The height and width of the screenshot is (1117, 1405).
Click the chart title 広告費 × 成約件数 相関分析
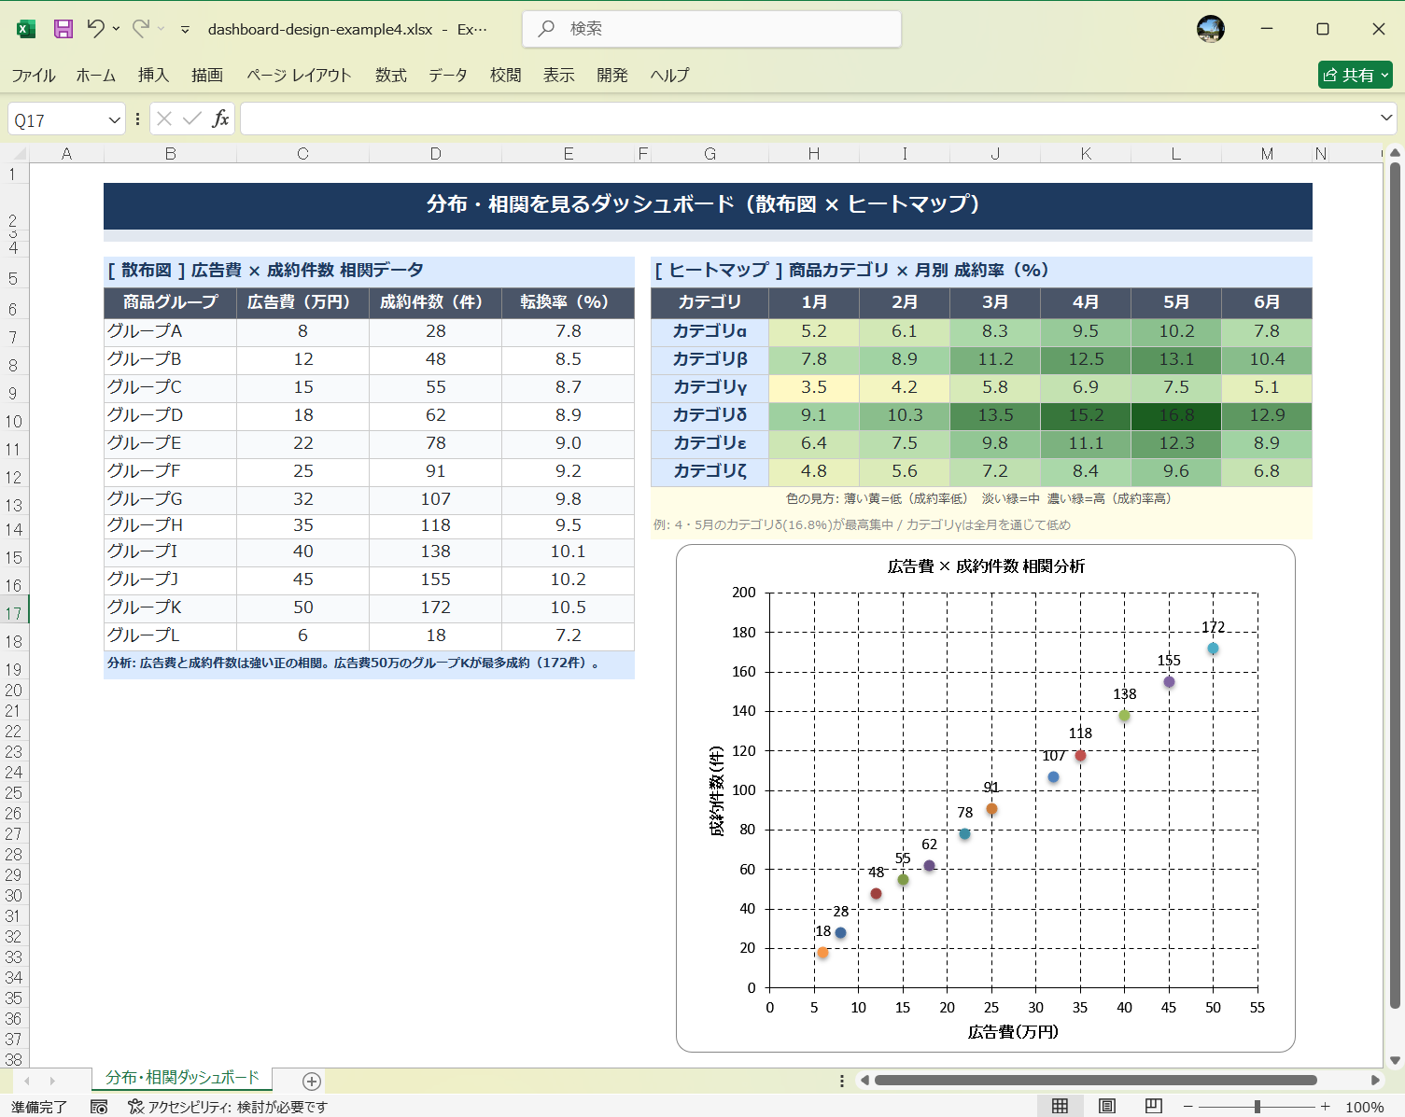(986, 566)
